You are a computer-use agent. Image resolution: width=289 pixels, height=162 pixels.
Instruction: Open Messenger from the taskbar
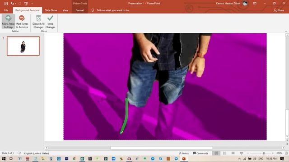(x=153, y=159)
